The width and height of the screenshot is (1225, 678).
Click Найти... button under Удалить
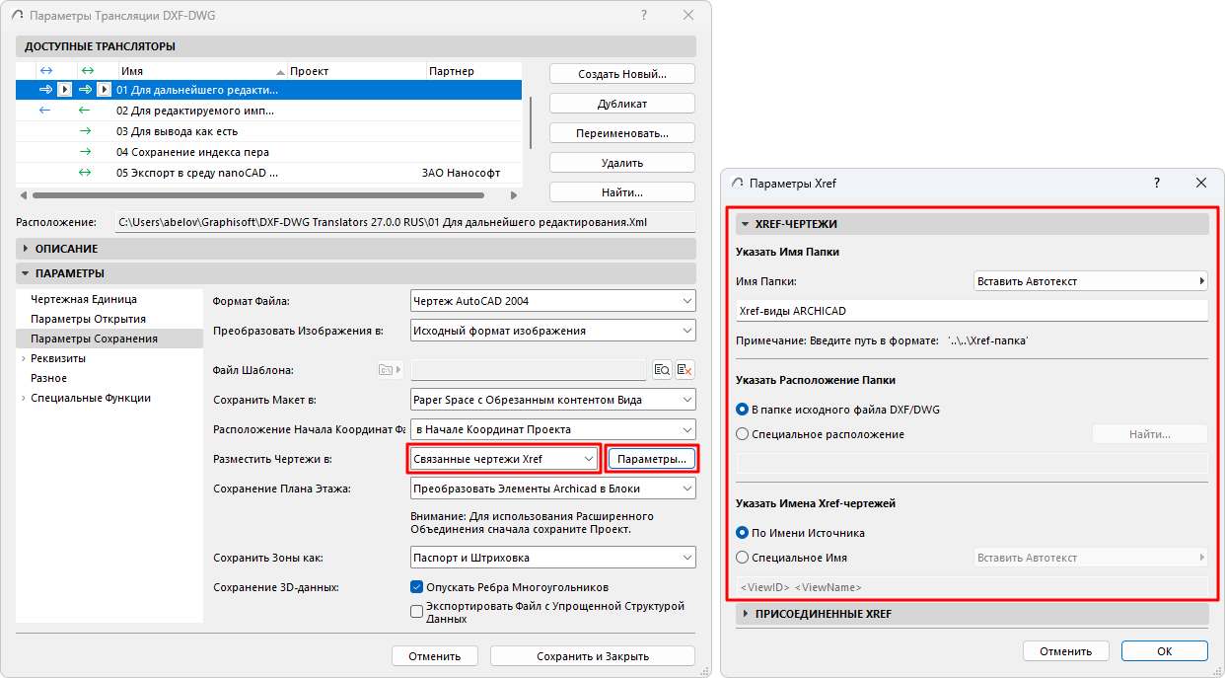click(622, 192)
